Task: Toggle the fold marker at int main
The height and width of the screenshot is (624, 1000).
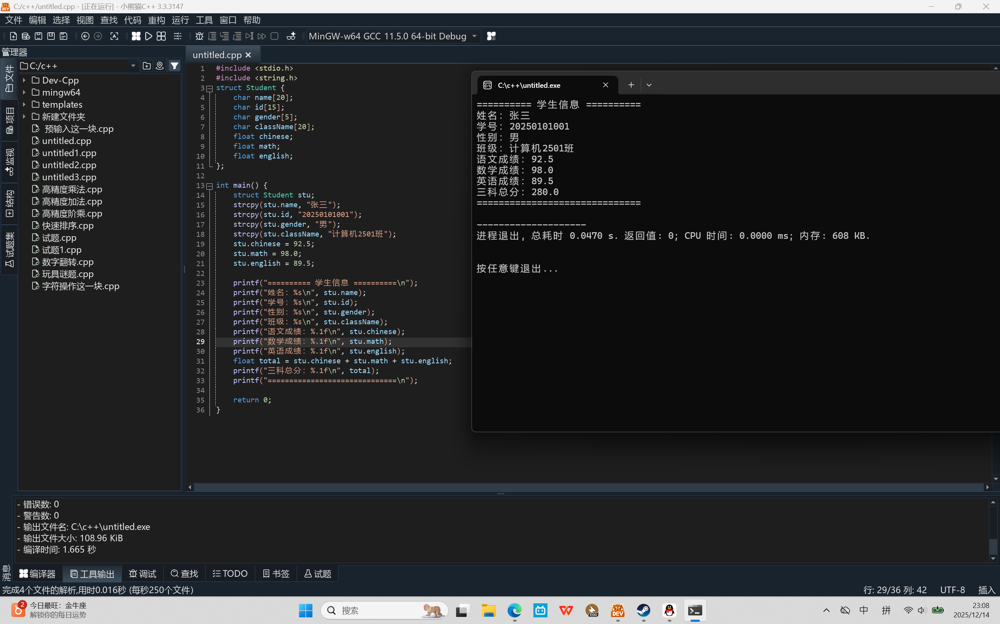Action: (209, 186)
